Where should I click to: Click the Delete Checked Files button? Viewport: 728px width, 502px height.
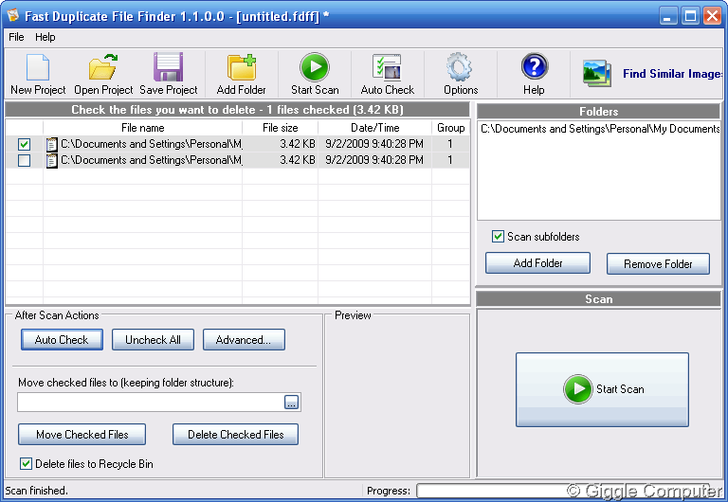pyautogui.click(x=235, y=434)
